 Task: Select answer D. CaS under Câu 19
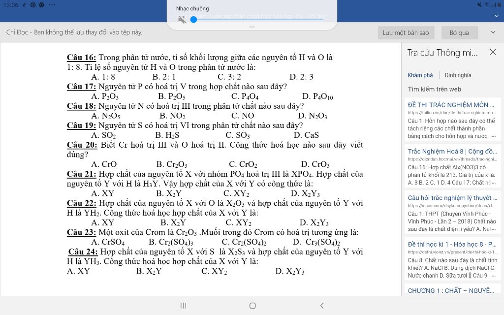pyautogui.click(x=306, y=135)
